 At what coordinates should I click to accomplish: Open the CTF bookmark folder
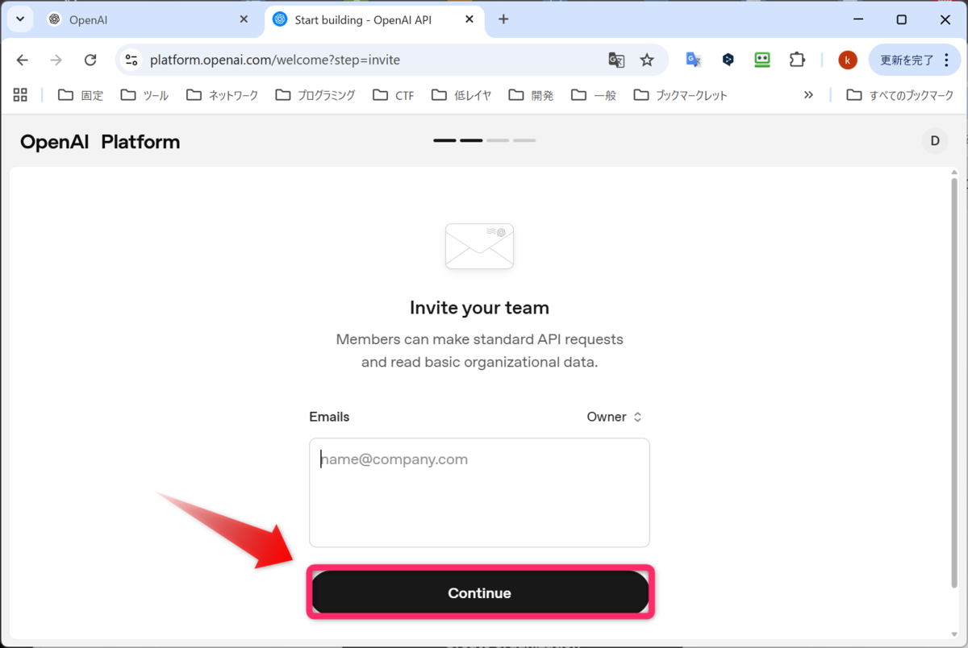(394, 95)
